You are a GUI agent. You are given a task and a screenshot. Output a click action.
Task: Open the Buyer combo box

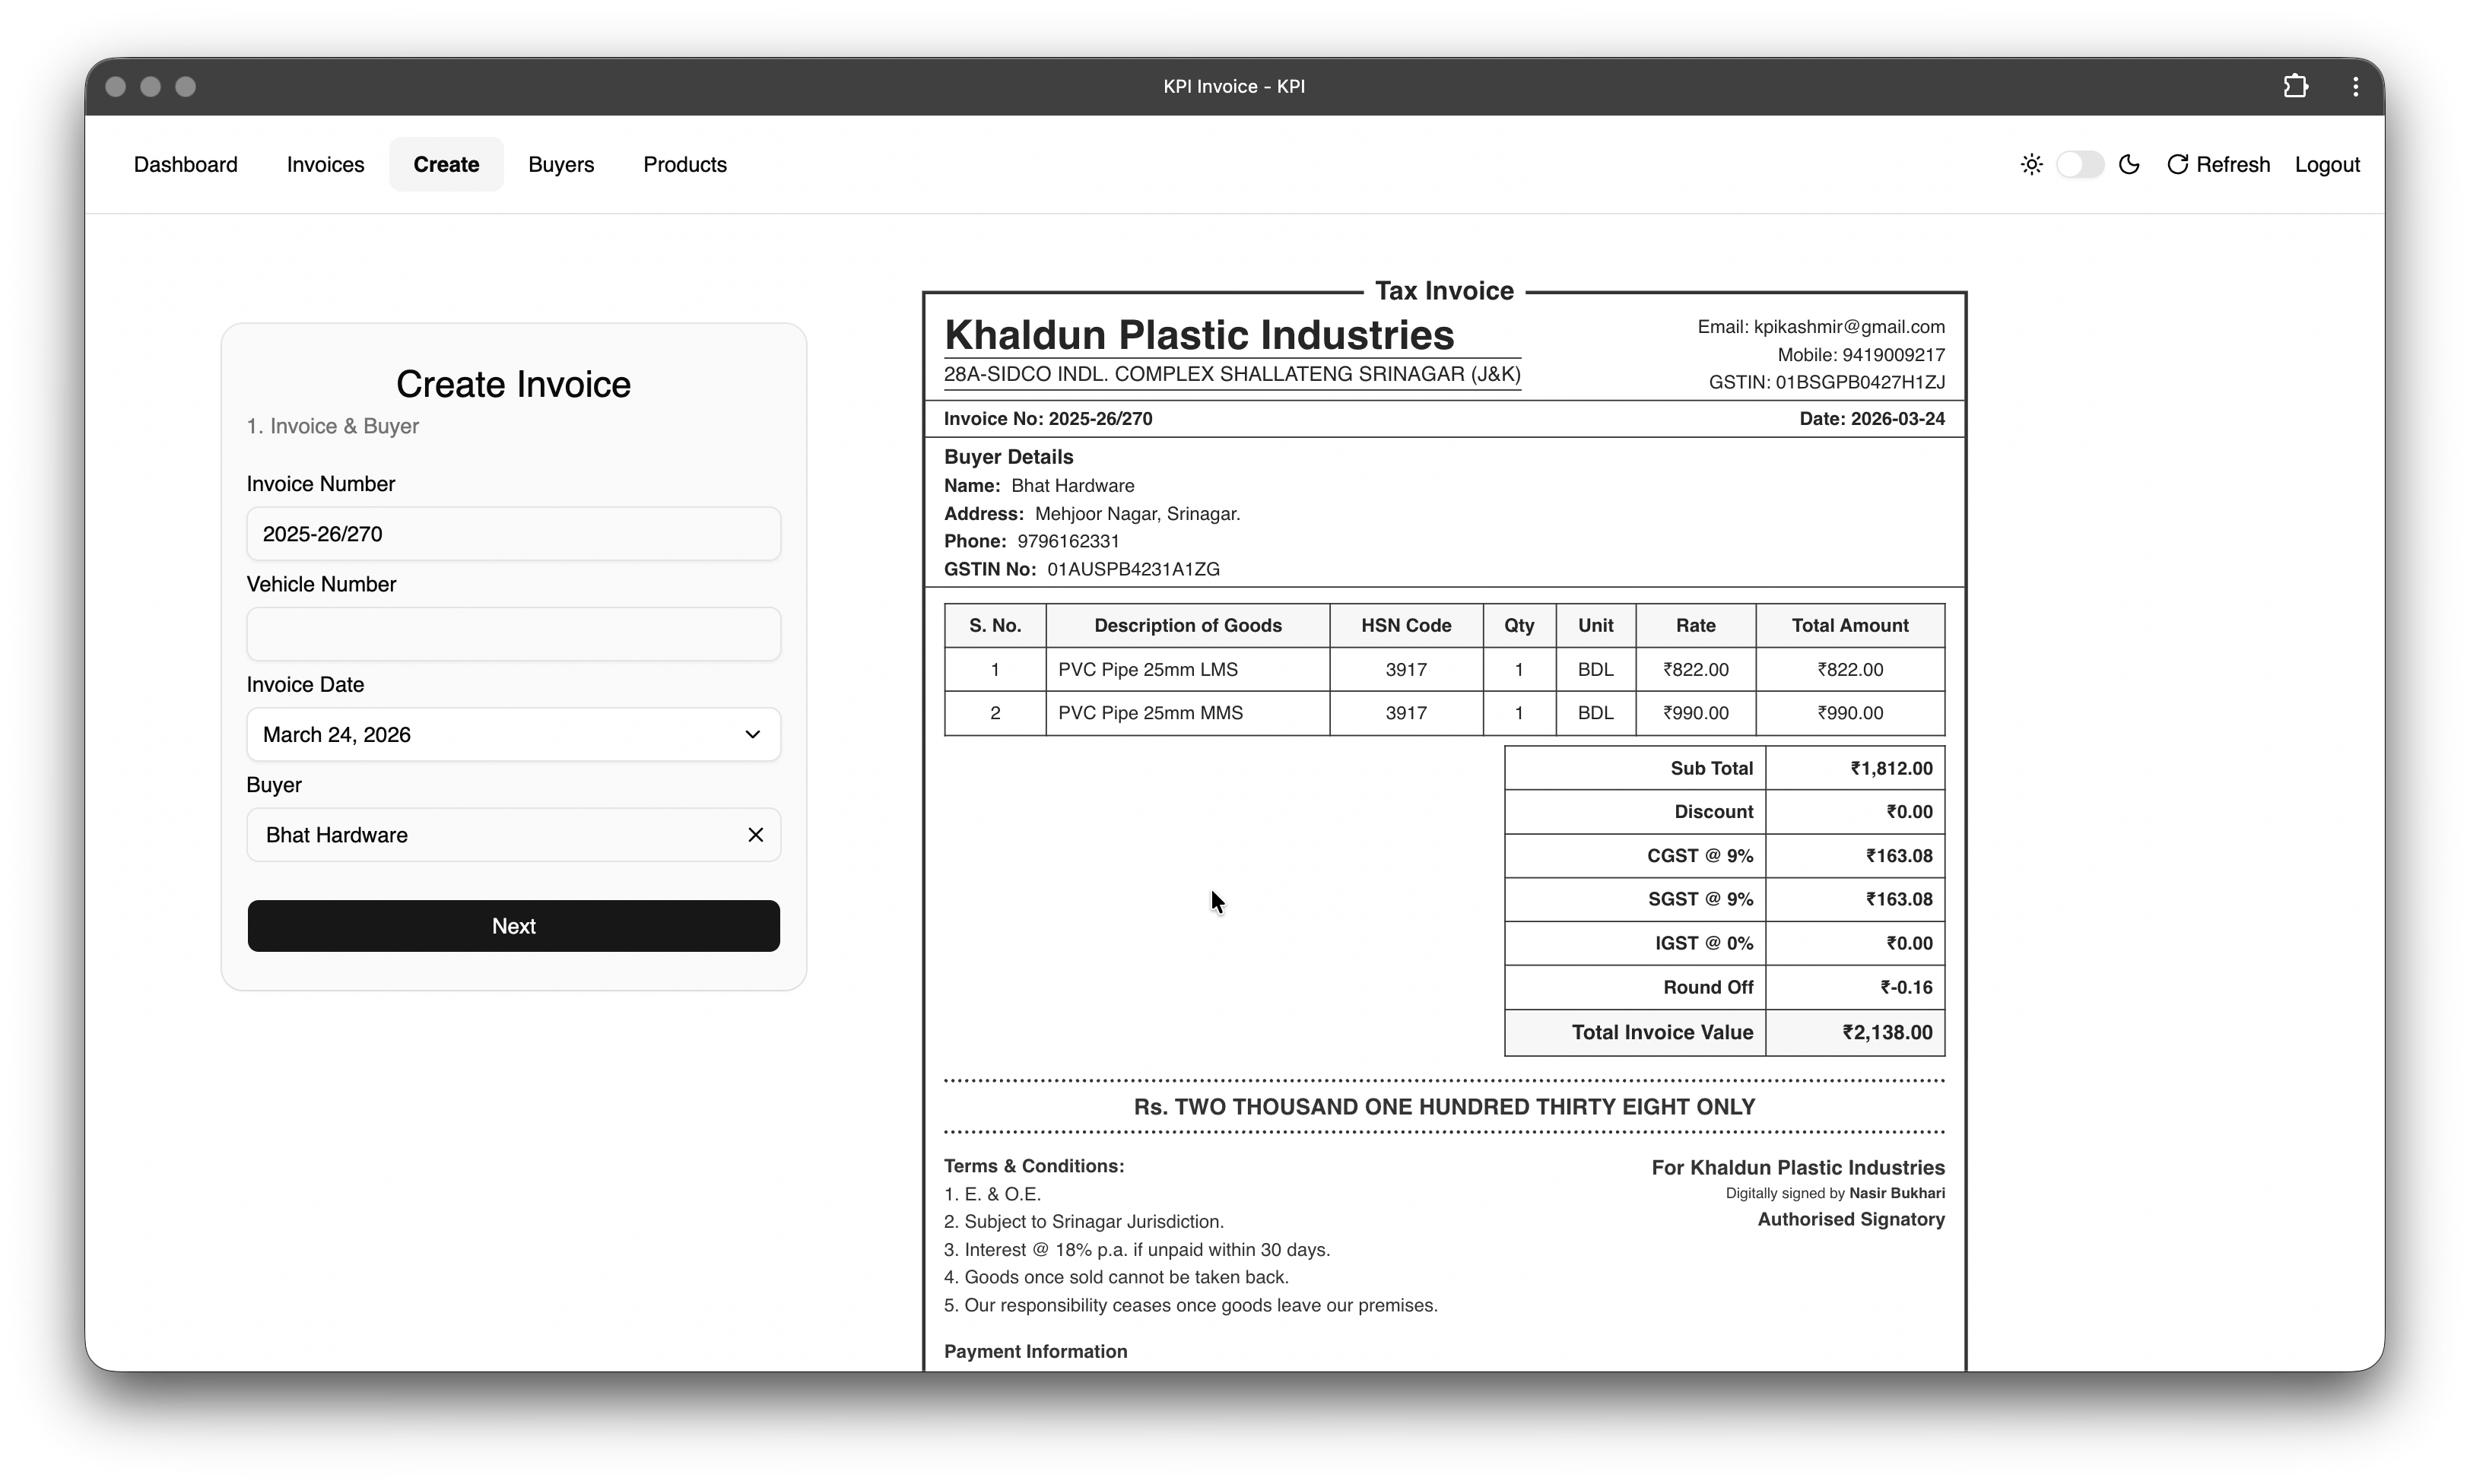pos(490,834)
